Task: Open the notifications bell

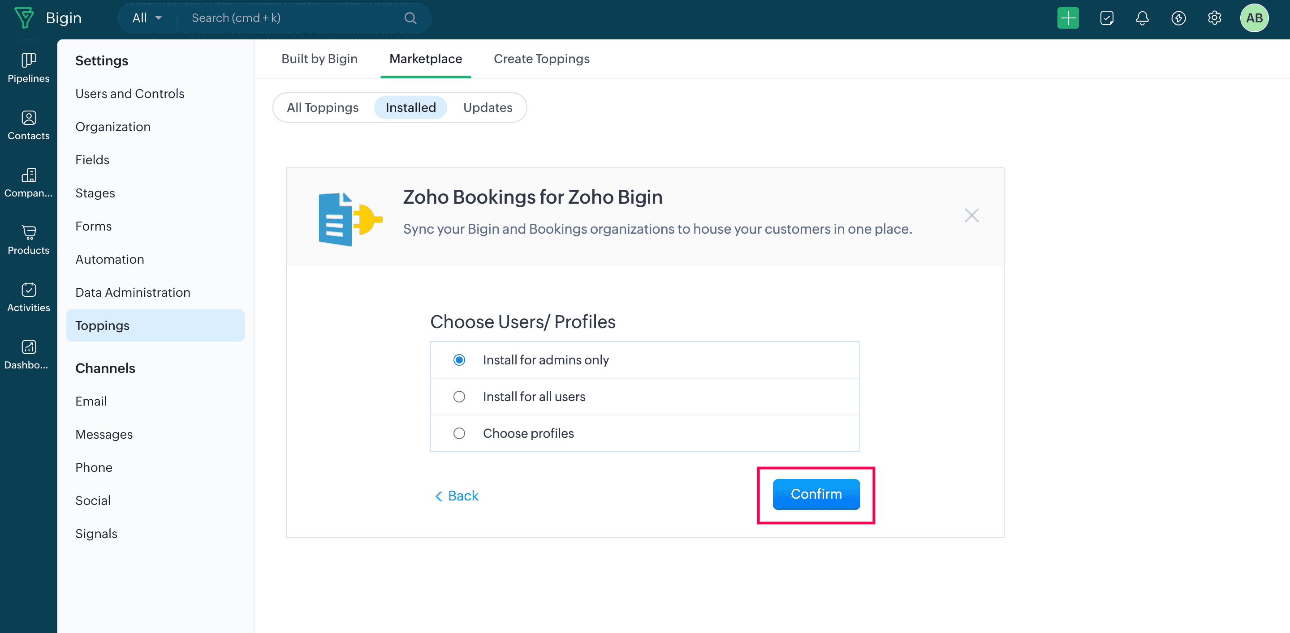Action: click(x=1142, y=18)
